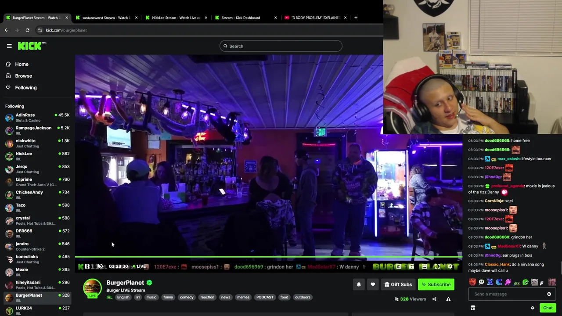Open hiheyitsdani channel
The width and height of the screenshot is (562, 316).
[37, 285]
